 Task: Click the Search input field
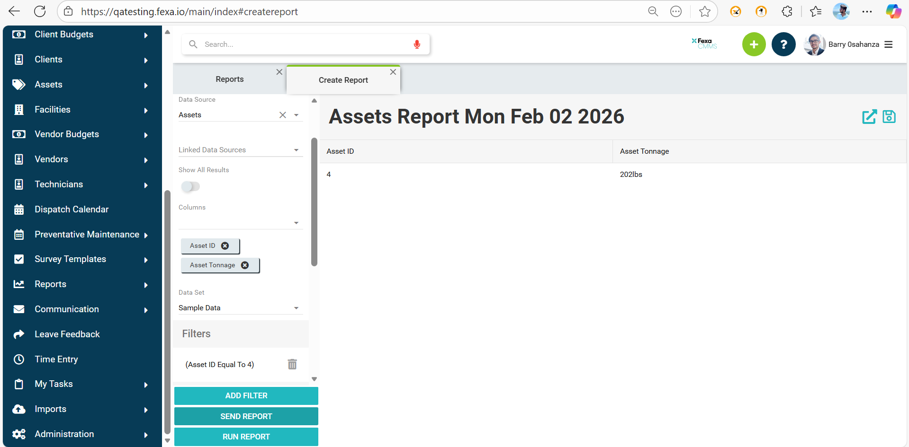[303, 44]
